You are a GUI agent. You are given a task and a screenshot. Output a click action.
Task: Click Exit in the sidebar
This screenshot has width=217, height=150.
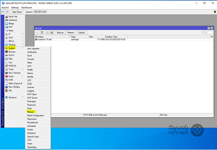point(15,90)
